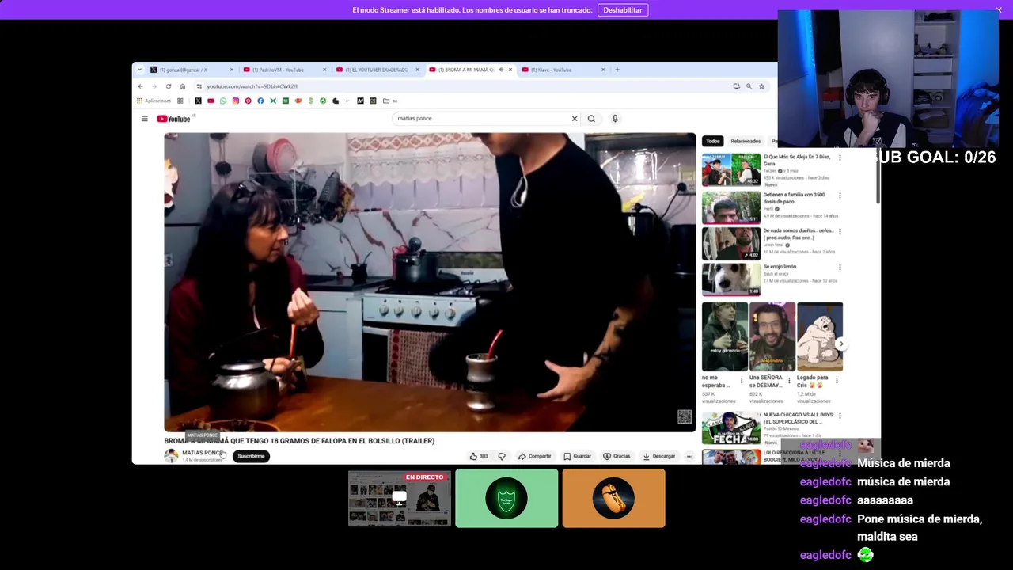The image size is (1013, 570).
Task: Open the WhatsApp bookmark icon
Action: (x=223, y=101)
